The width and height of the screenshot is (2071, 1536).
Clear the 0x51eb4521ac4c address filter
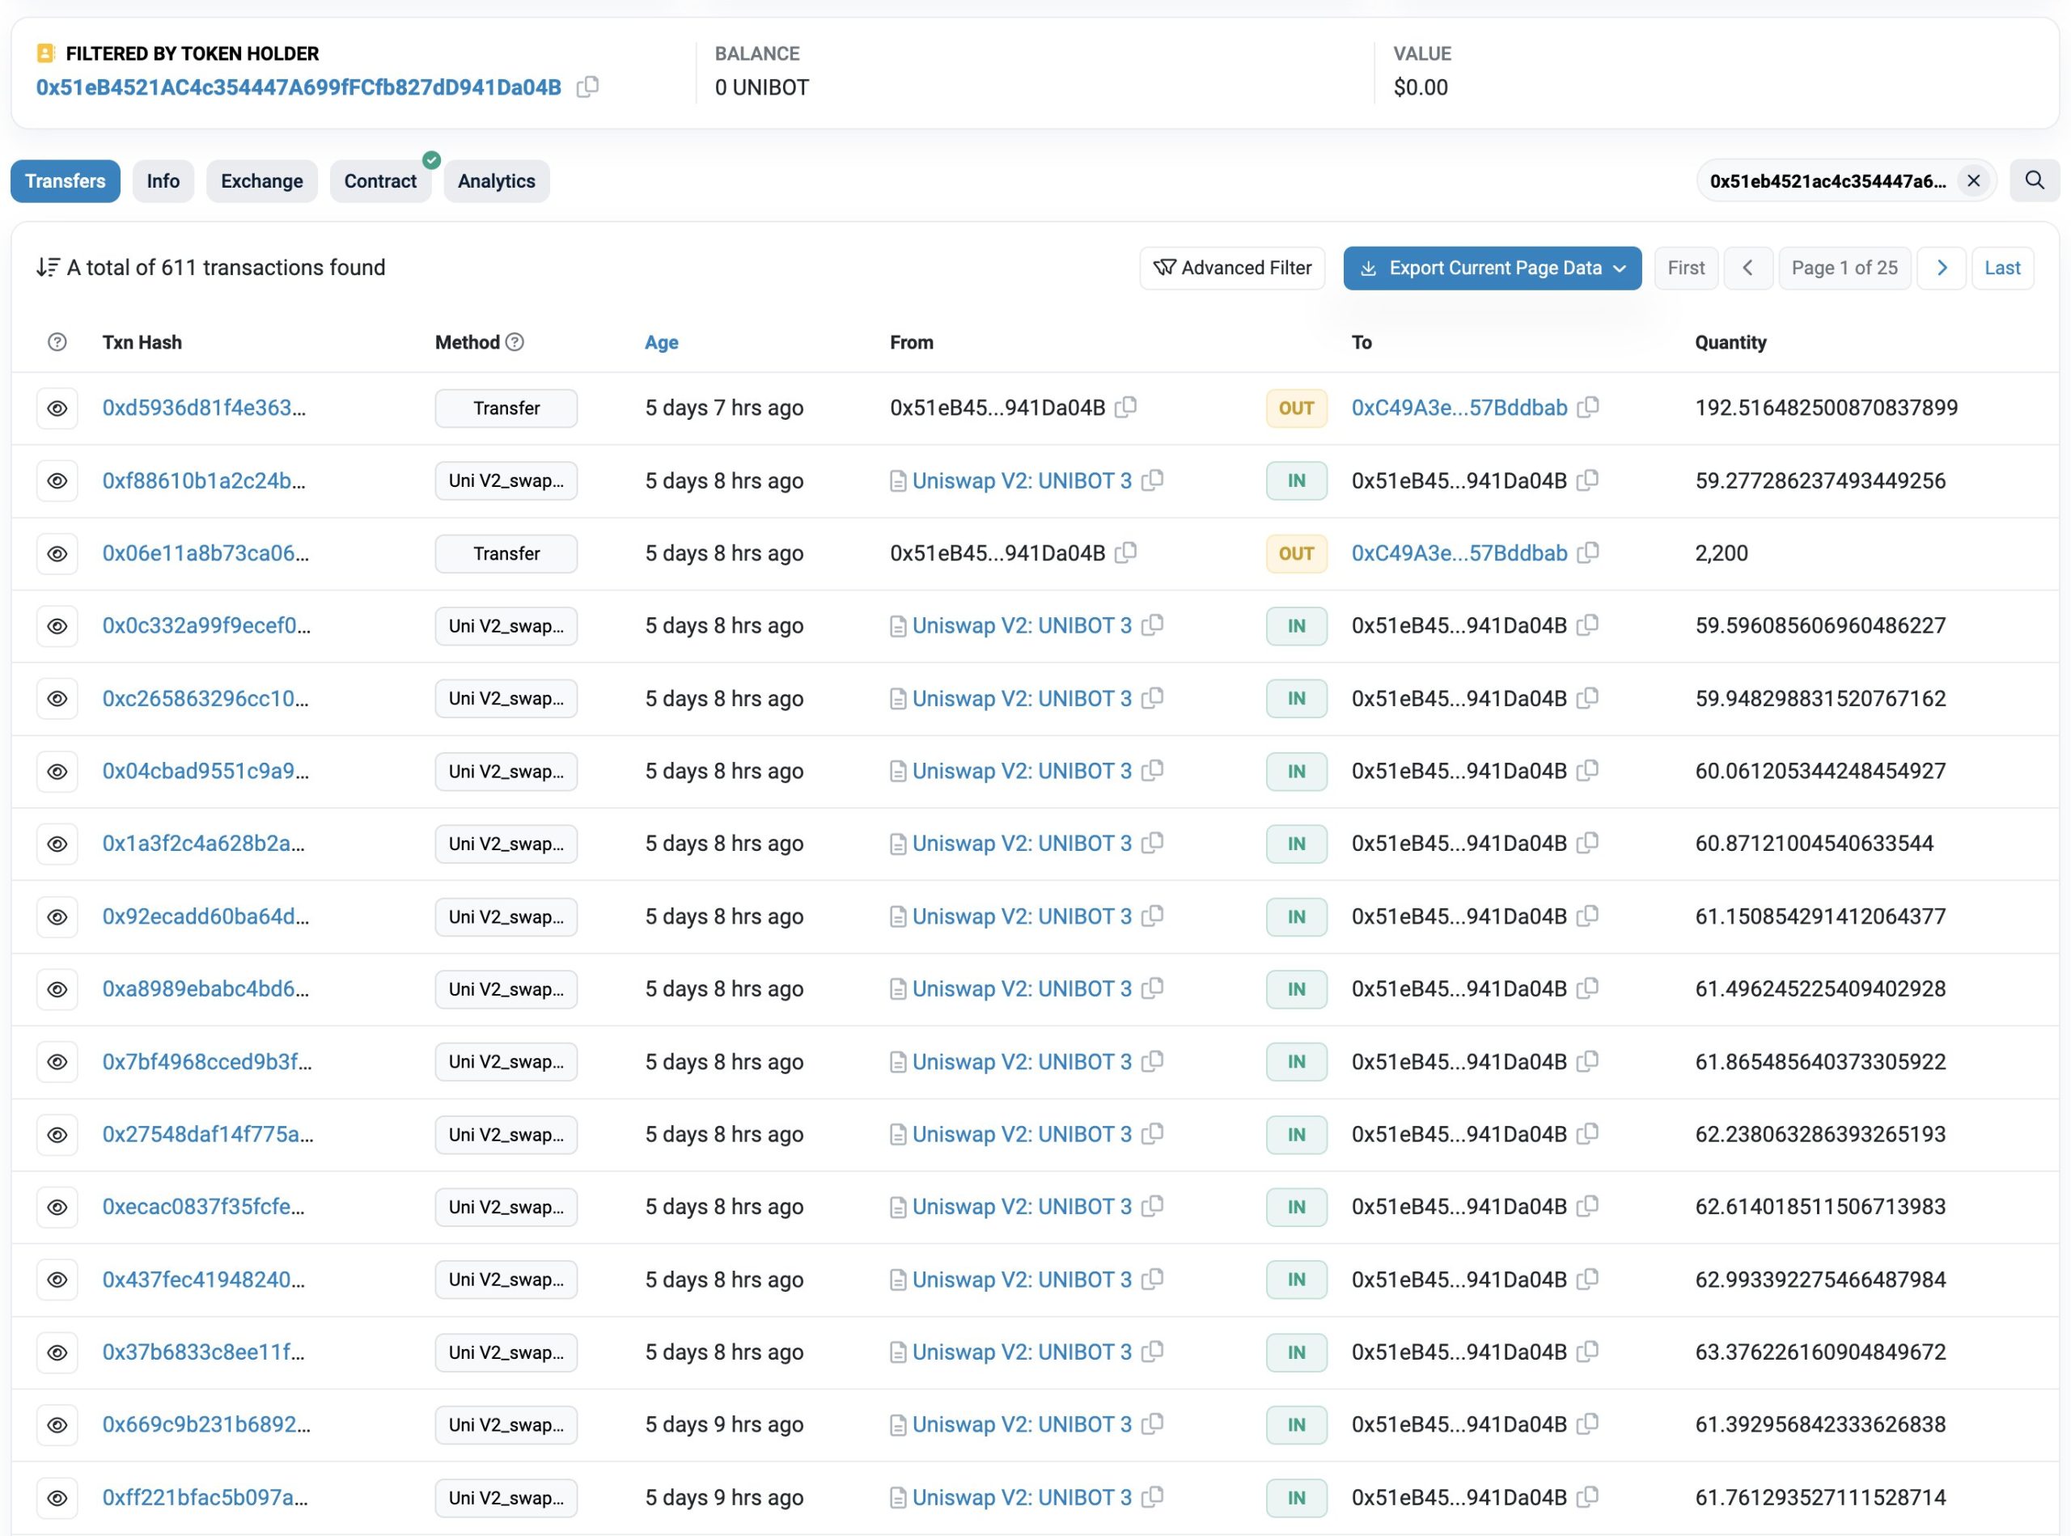1972,180
